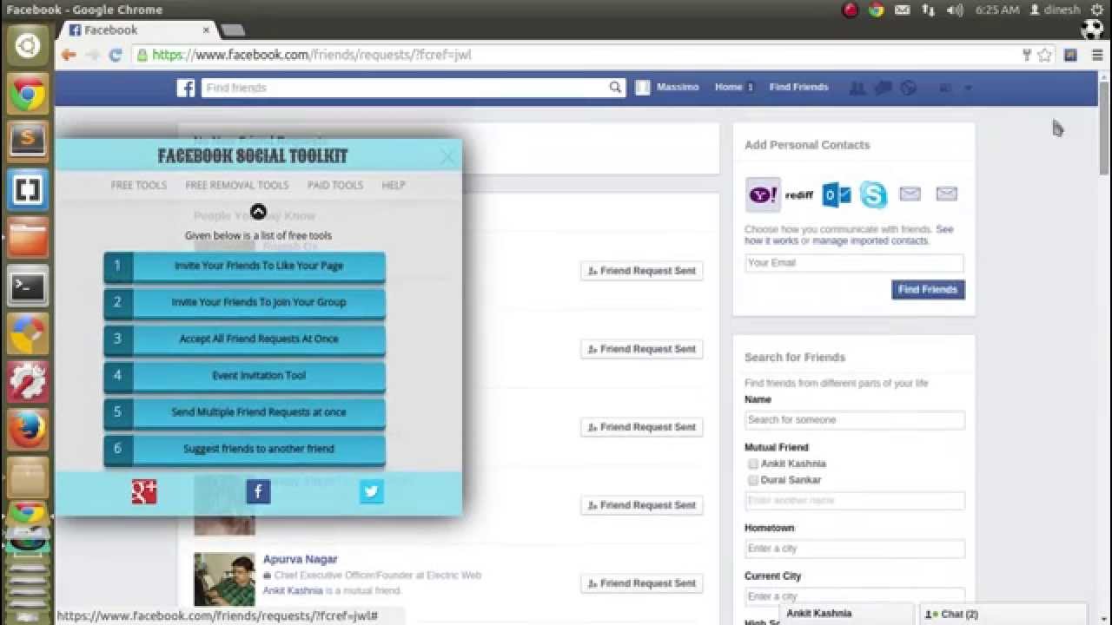This screenshot has width=1112, height=625.
Task: Open a new Chrome tab
Action: [x=233, y=30]
